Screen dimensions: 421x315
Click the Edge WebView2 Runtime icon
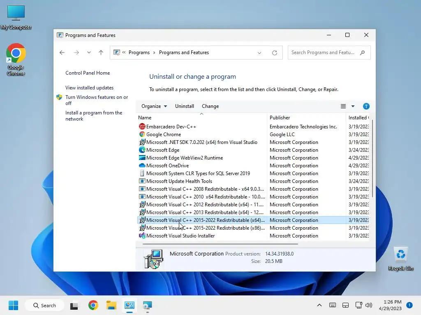(142, 157)
